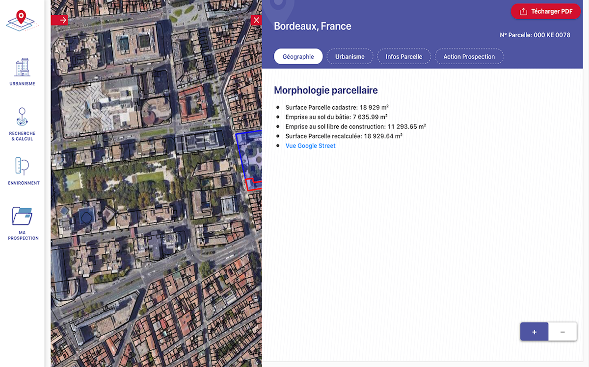Open the Action Prospection tab
Viewport: 589px width, 367px height.
coord(469,57)
